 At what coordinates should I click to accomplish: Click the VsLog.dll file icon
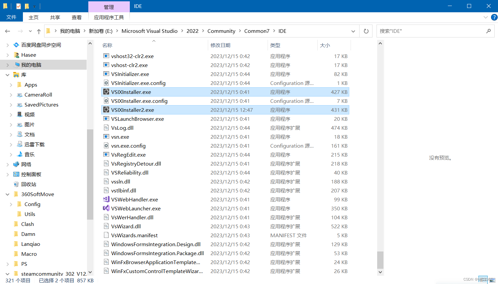pos(106,128)
